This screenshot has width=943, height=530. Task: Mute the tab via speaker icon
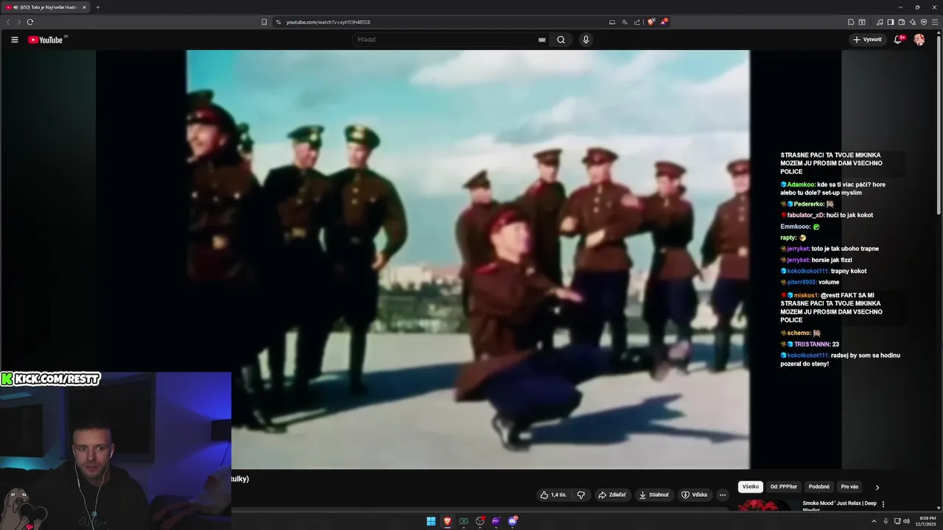tap(15, 7)
